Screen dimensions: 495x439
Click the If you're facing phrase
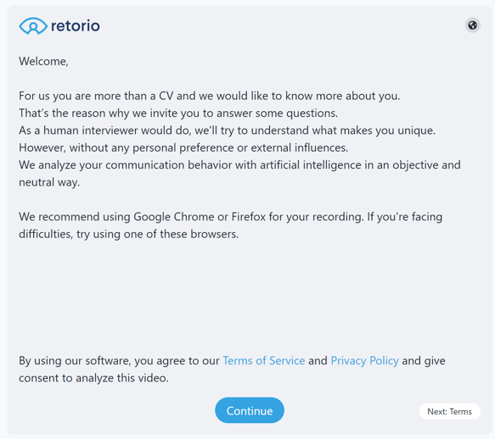tap(404, 217)
